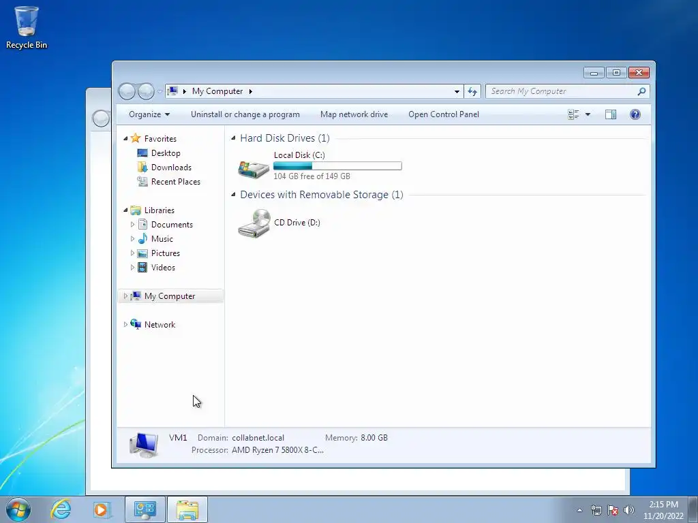Image resolution: width=698 pixels, height=523 pixels.
Task: Open the Recycle Bin desktop icon
Action: pos(27,27)
